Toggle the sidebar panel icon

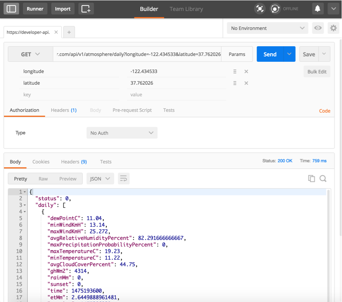click(11, 9)
